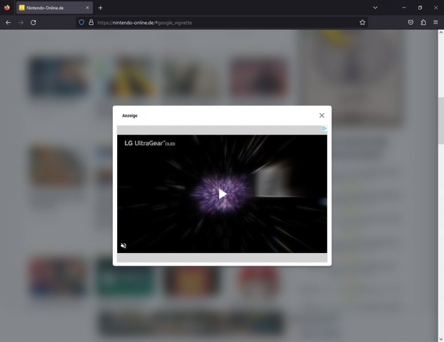The width and height of the screenshot is (444, 342).
Task: Go back to previous page
Action: (8, 22)
